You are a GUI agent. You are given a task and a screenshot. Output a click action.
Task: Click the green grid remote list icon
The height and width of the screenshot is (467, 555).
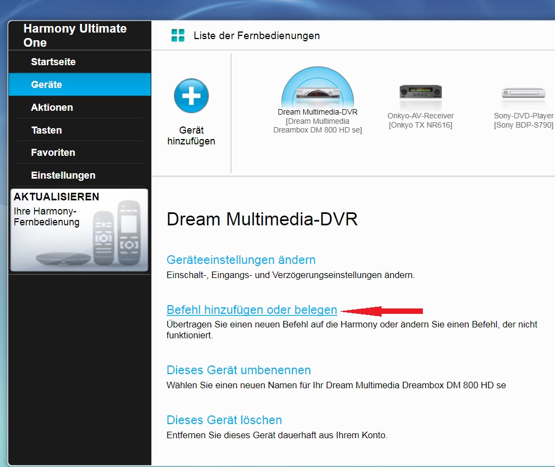point(178,36)
